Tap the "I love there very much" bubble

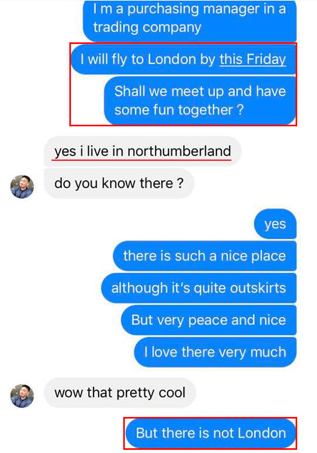(215, 352)
